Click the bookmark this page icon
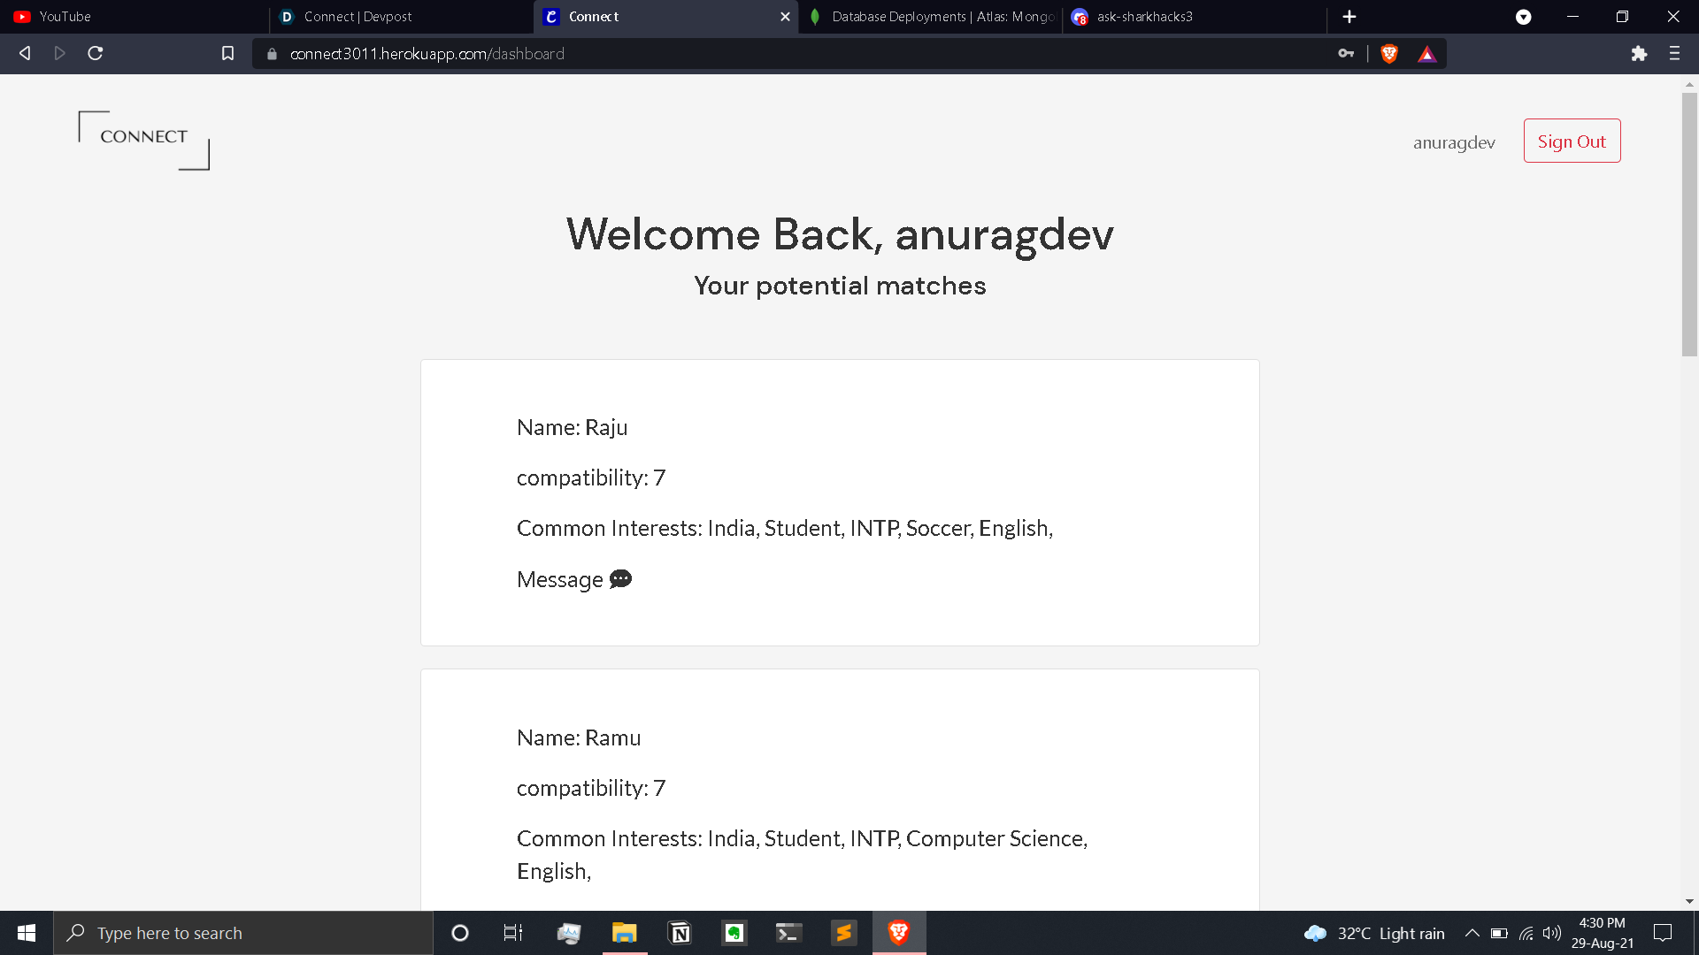1699x955 pixels. pyautogui.click(x=227, y=54)
